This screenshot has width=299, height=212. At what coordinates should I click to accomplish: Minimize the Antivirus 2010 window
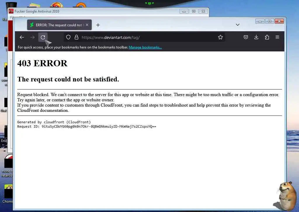coord(184,11)
